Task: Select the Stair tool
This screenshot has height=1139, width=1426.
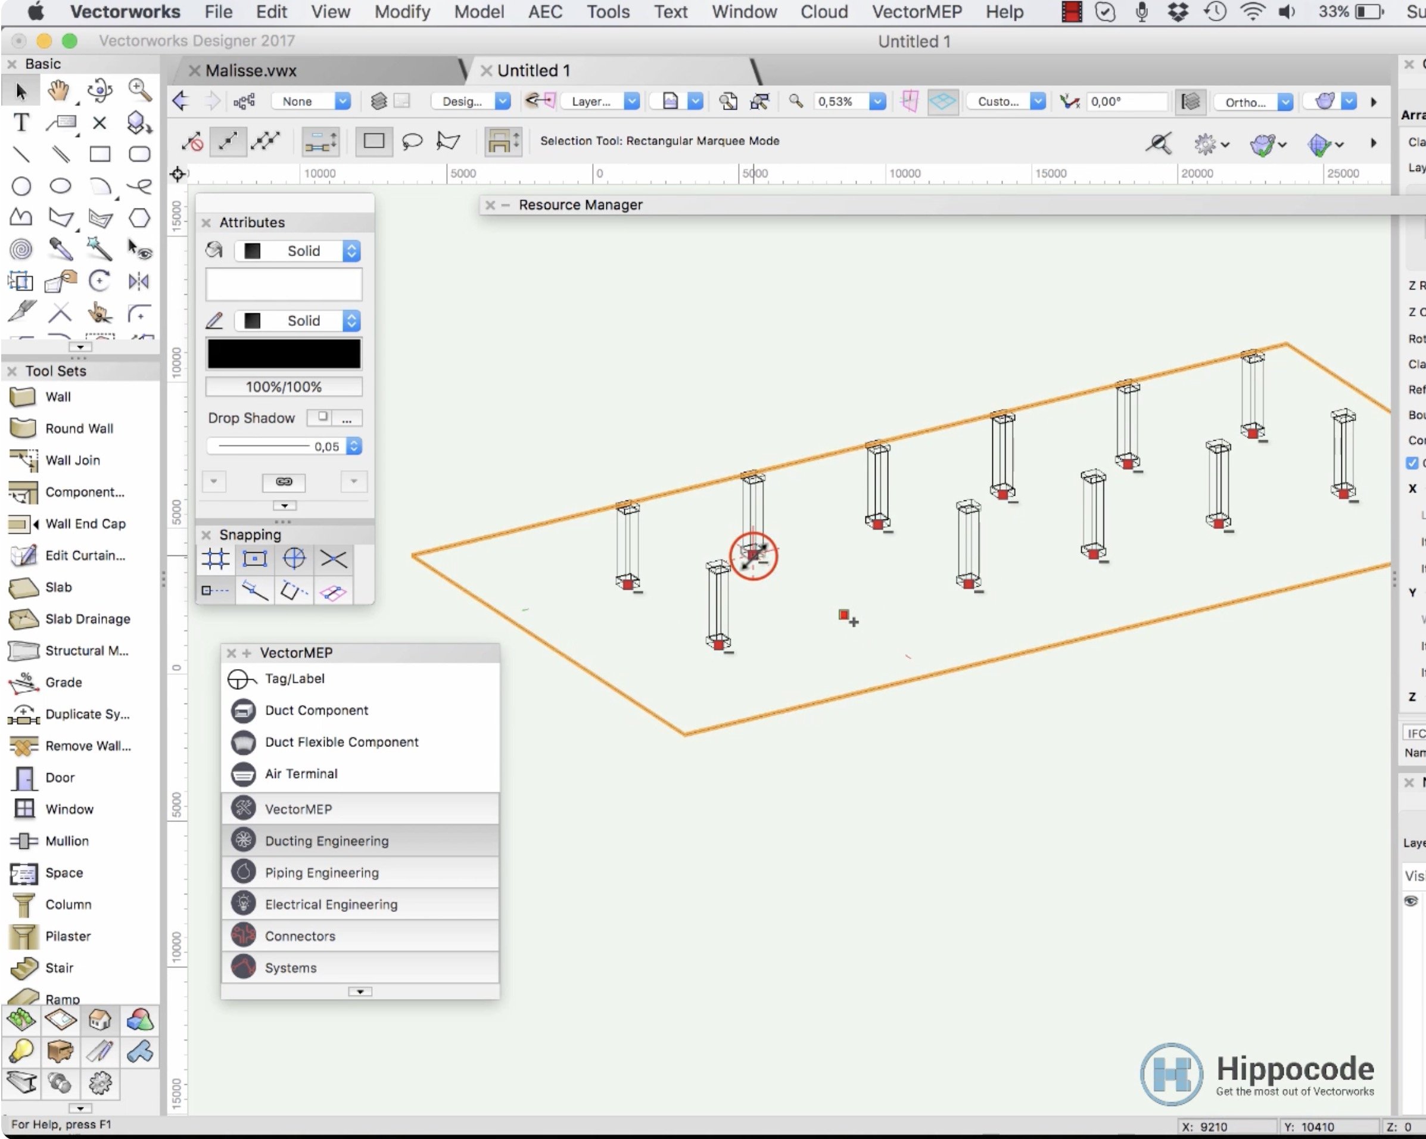Action: 59,967
